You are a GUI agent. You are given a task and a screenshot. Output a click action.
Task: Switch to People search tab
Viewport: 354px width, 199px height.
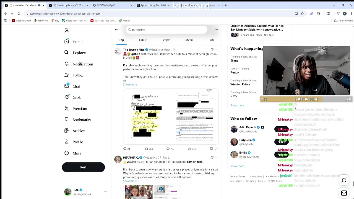tap(166, 40)
